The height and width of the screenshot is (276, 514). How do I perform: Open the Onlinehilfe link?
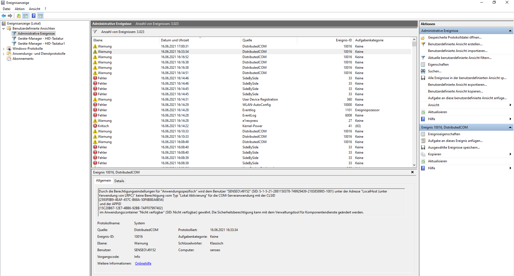tap(143, 263)
